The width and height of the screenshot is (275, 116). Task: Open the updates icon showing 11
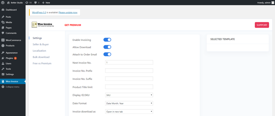(27, 3)
